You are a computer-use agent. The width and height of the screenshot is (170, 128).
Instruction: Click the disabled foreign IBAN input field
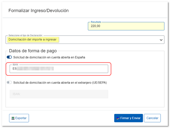59,94
